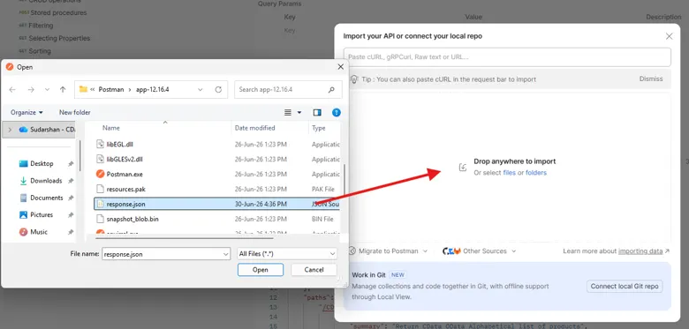Click the tip lightbulb icon
Image resolution: width=689 pixels, height=329 pixels.
(x=353, y=79)
